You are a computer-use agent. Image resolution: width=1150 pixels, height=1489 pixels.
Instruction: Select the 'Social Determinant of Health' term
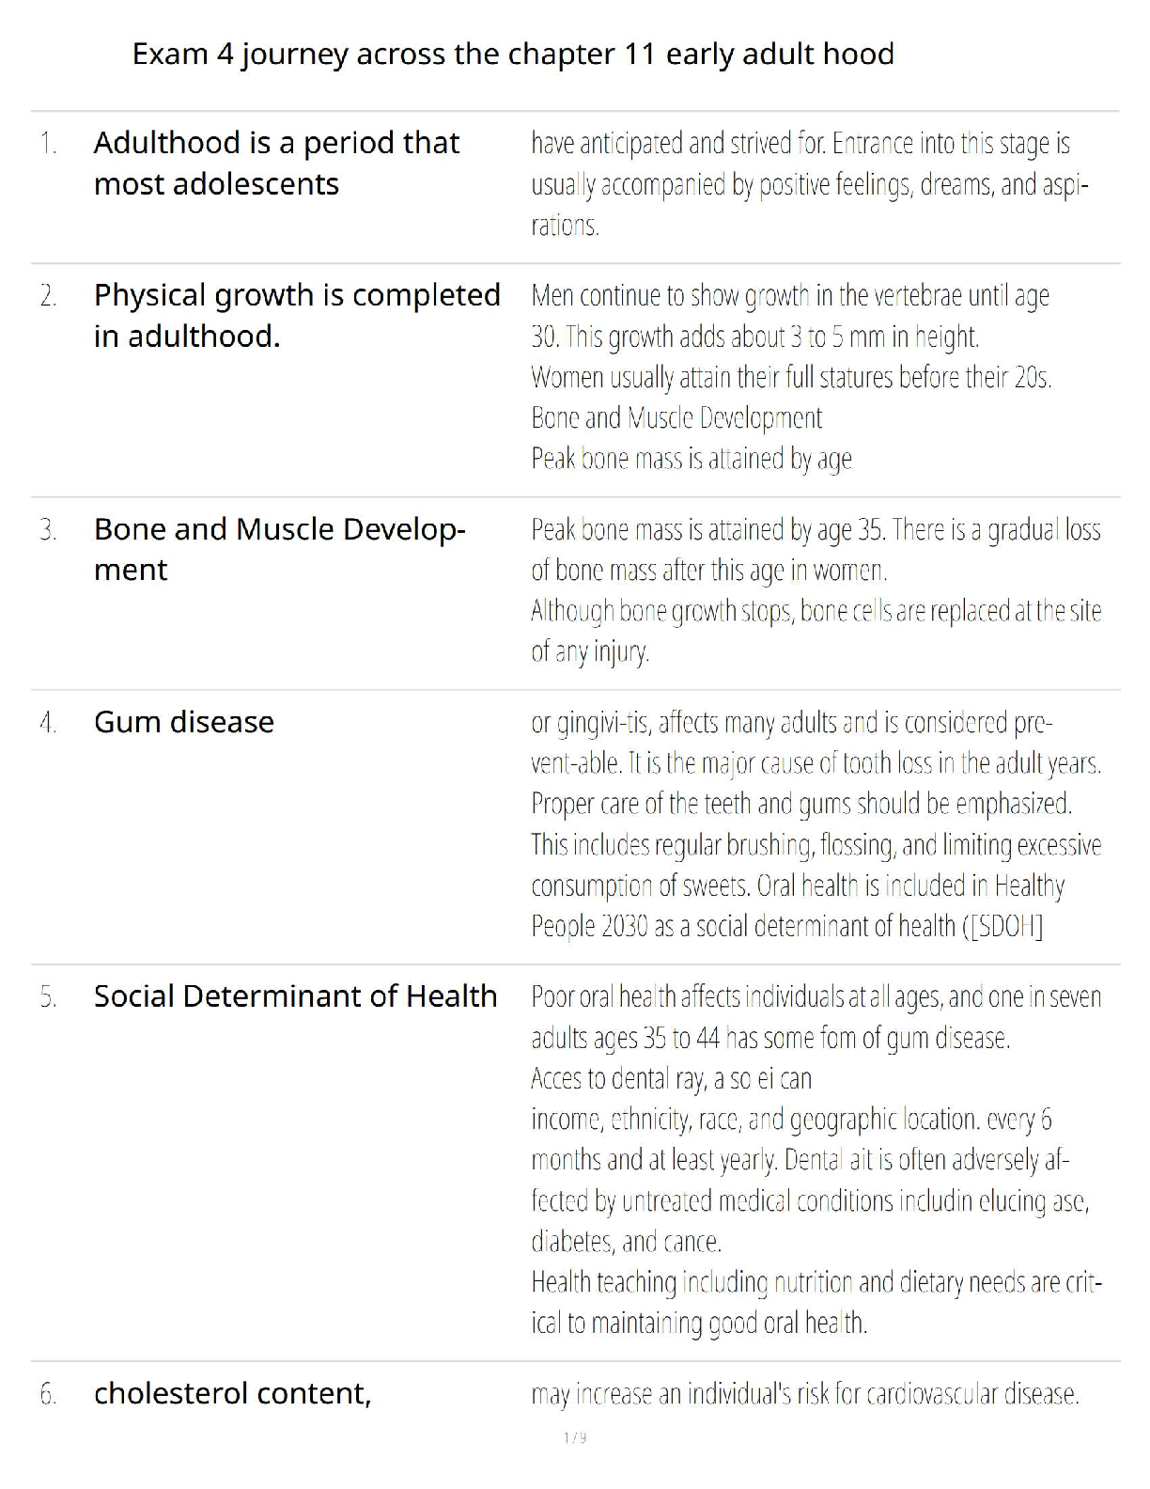295,996
